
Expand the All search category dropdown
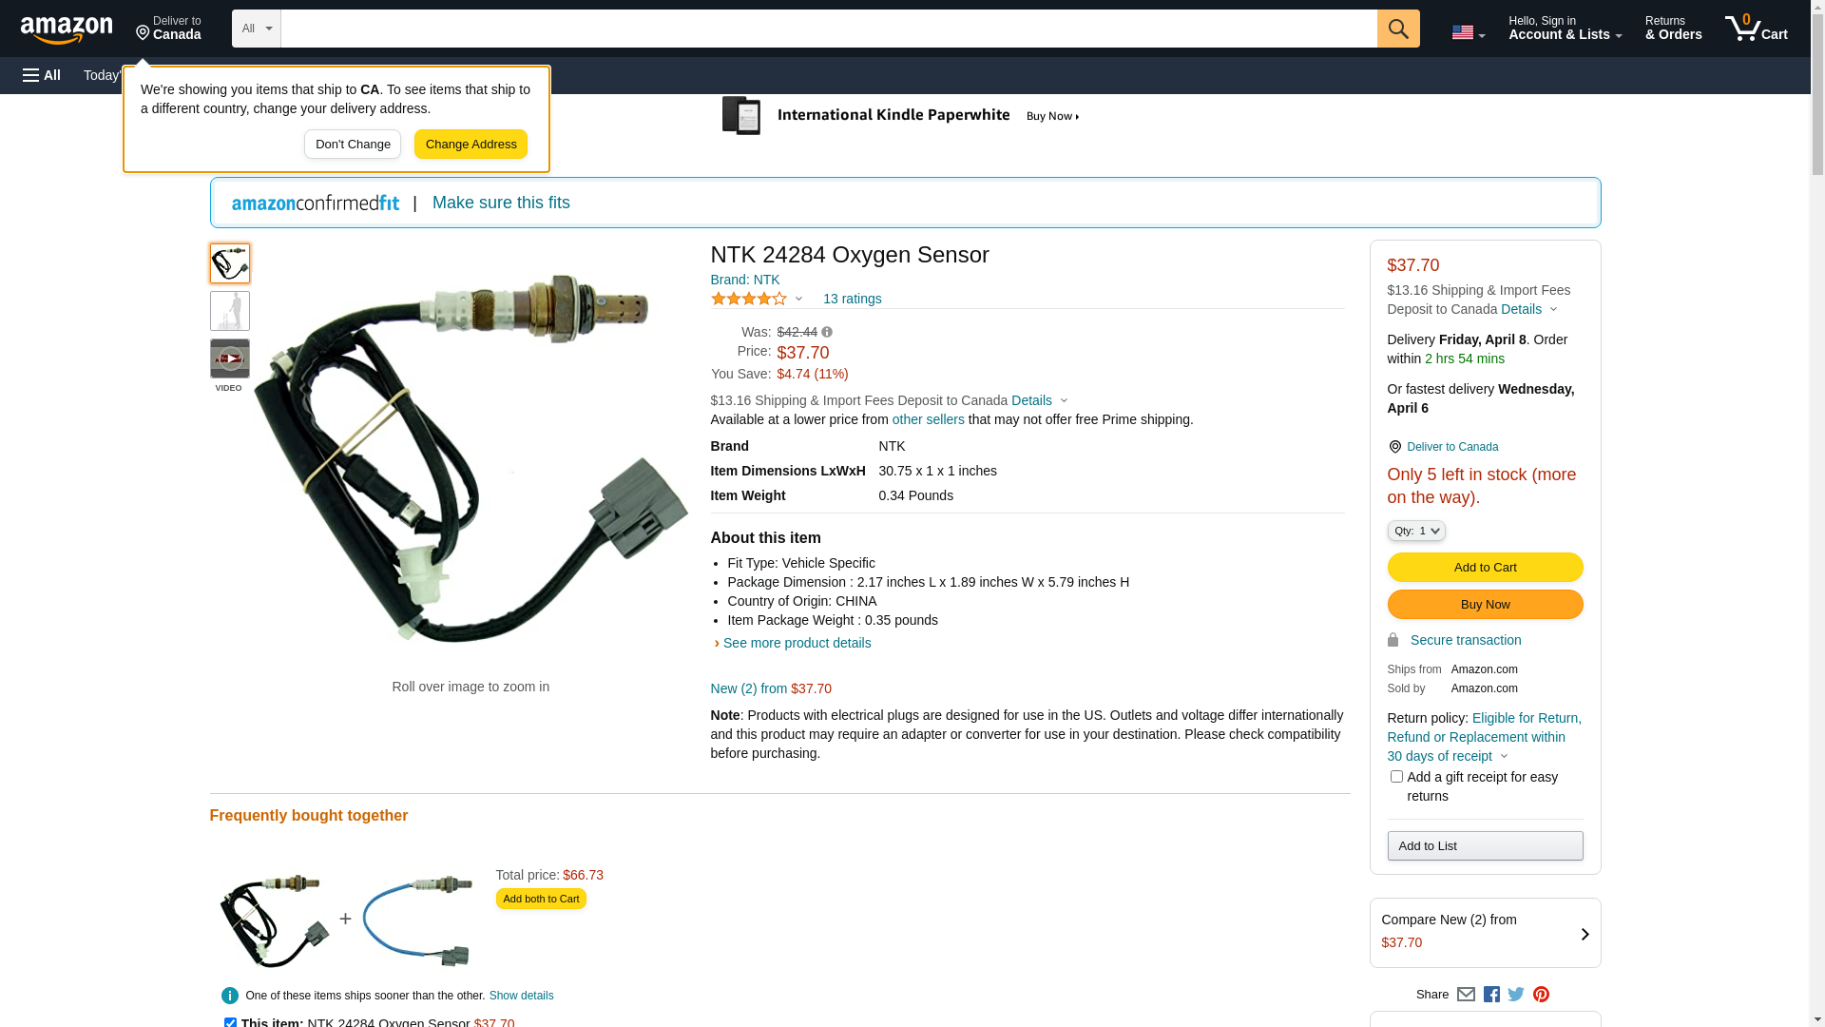[256, 29]
